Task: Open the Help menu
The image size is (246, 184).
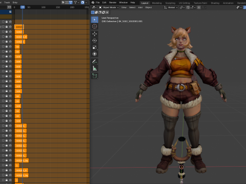Action: click(x=133, y=3)
